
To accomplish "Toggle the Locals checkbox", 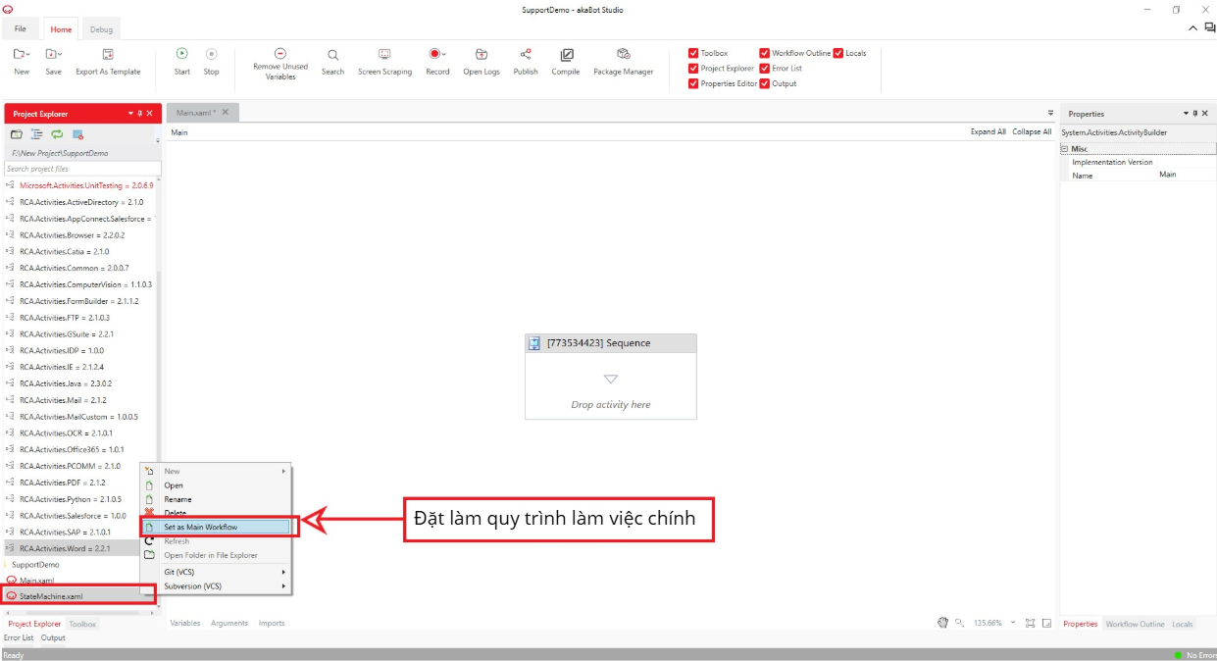I will point(838,53).
